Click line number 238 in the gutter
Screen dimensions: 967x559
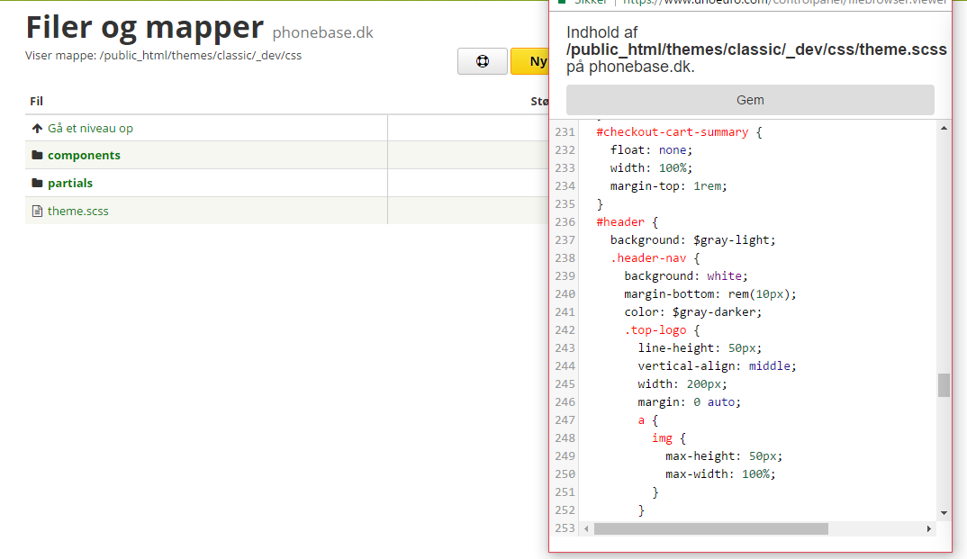[565, 258]
